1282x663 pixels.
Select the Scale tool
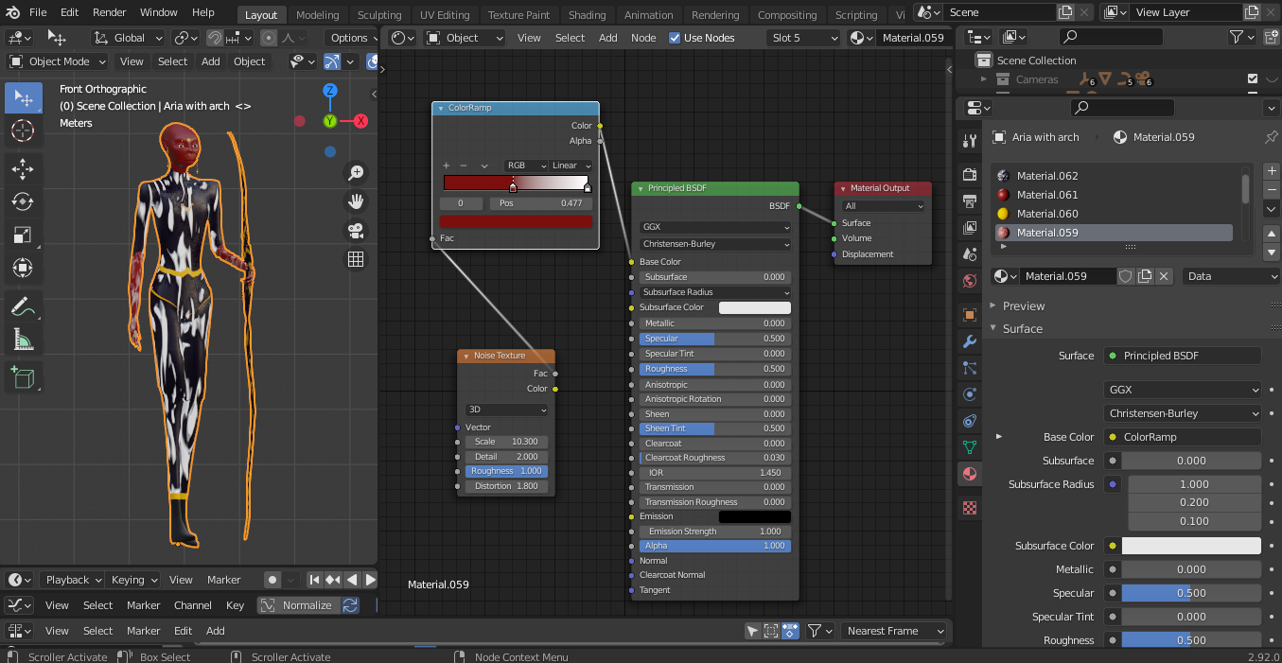[x=23, y=235]
